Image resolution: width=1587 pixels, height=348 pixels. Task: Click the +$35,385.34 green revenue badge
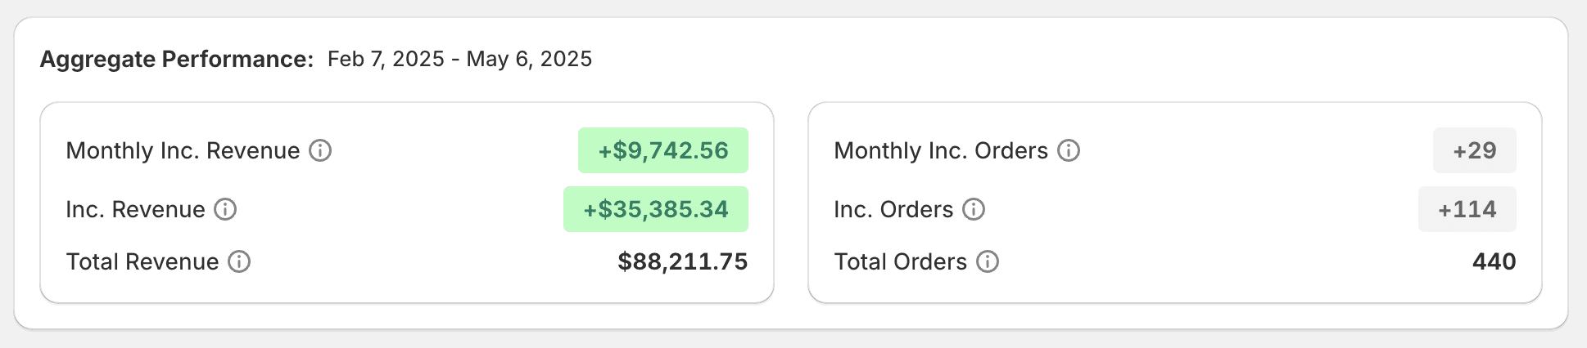(x=656, y=209)
